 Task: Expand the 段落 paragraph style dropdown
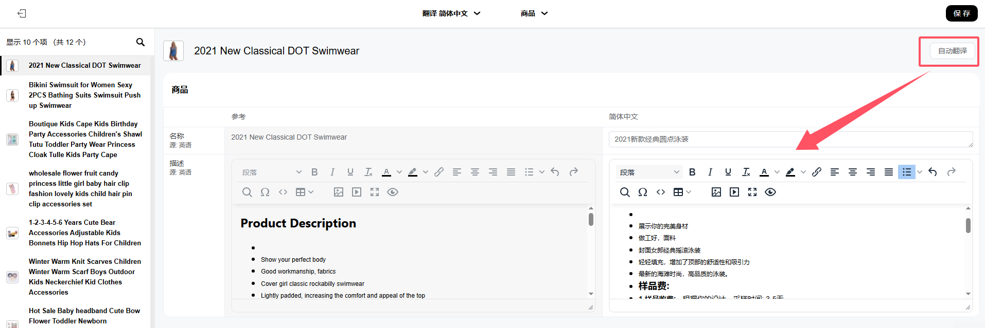click(649, 172)
